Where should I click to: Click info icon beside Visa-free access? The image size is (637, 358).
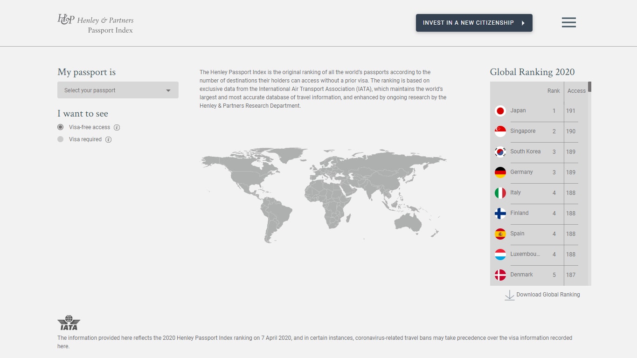pos(117,127)
